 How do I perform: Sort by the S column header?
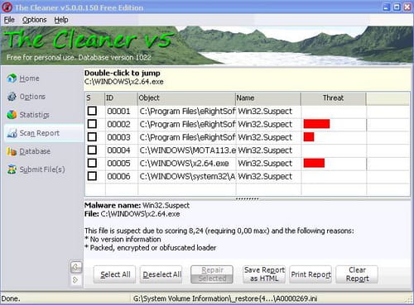(x=95, y=98)
